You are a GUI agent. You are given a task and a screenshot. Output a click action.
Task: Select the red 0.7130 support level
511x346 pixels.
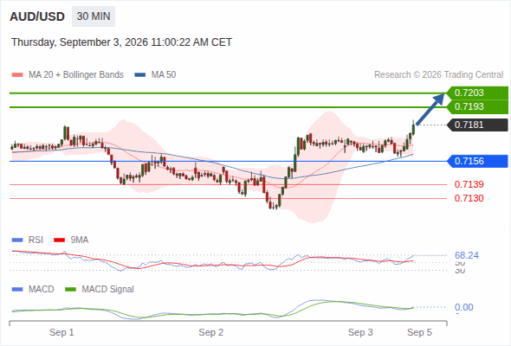tap(469, 198)
